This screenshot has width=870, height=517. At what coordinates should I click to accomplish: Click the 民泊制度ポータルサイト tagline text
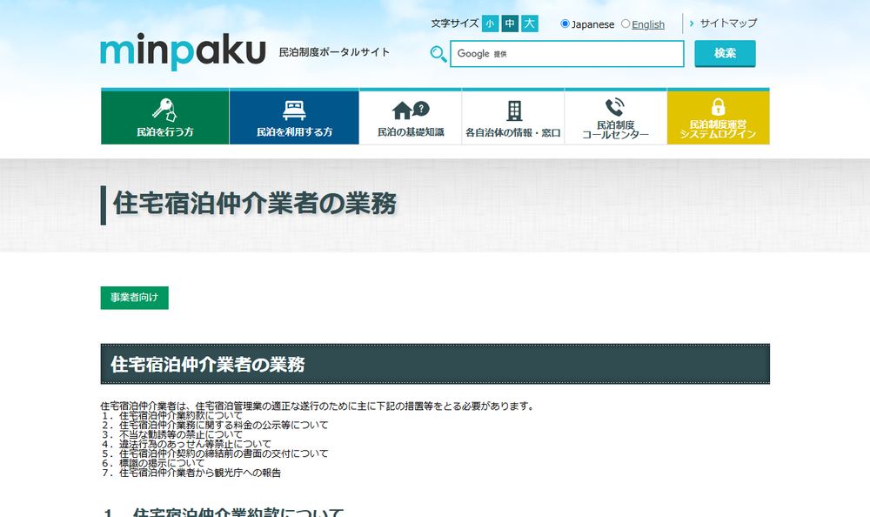coord(334,52)
